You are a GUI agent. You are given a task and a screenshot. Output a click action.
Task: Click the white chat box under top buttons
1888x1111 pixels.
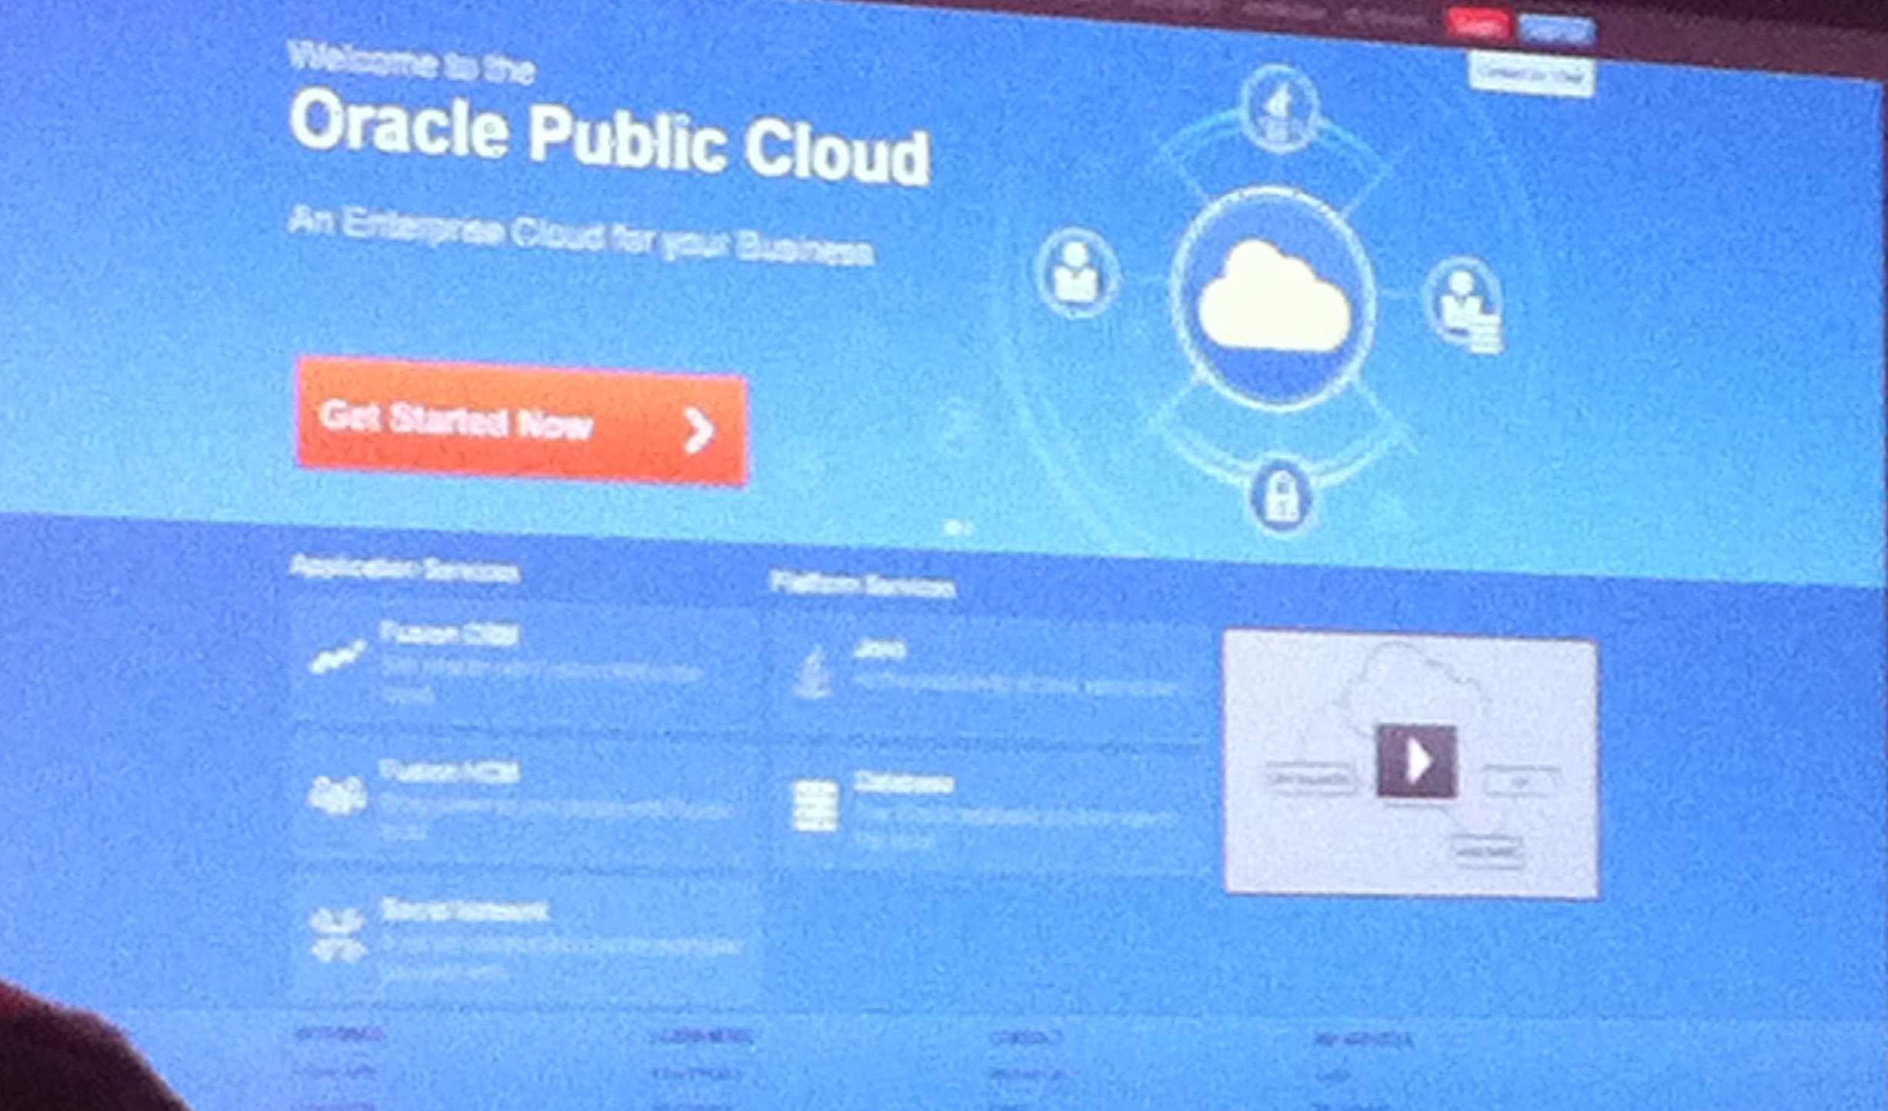(1532, 75)
